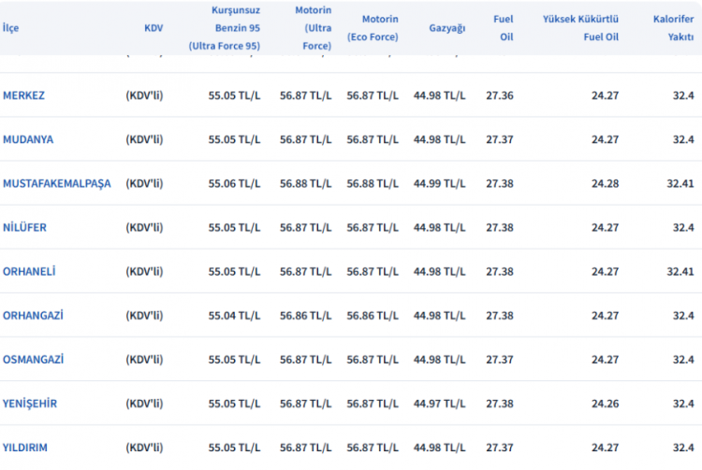Click the 44.97 TL/L Gazyağı price cell
This screenshot has height=470, width=702.
pyautogui.click(x=439, y=403)
